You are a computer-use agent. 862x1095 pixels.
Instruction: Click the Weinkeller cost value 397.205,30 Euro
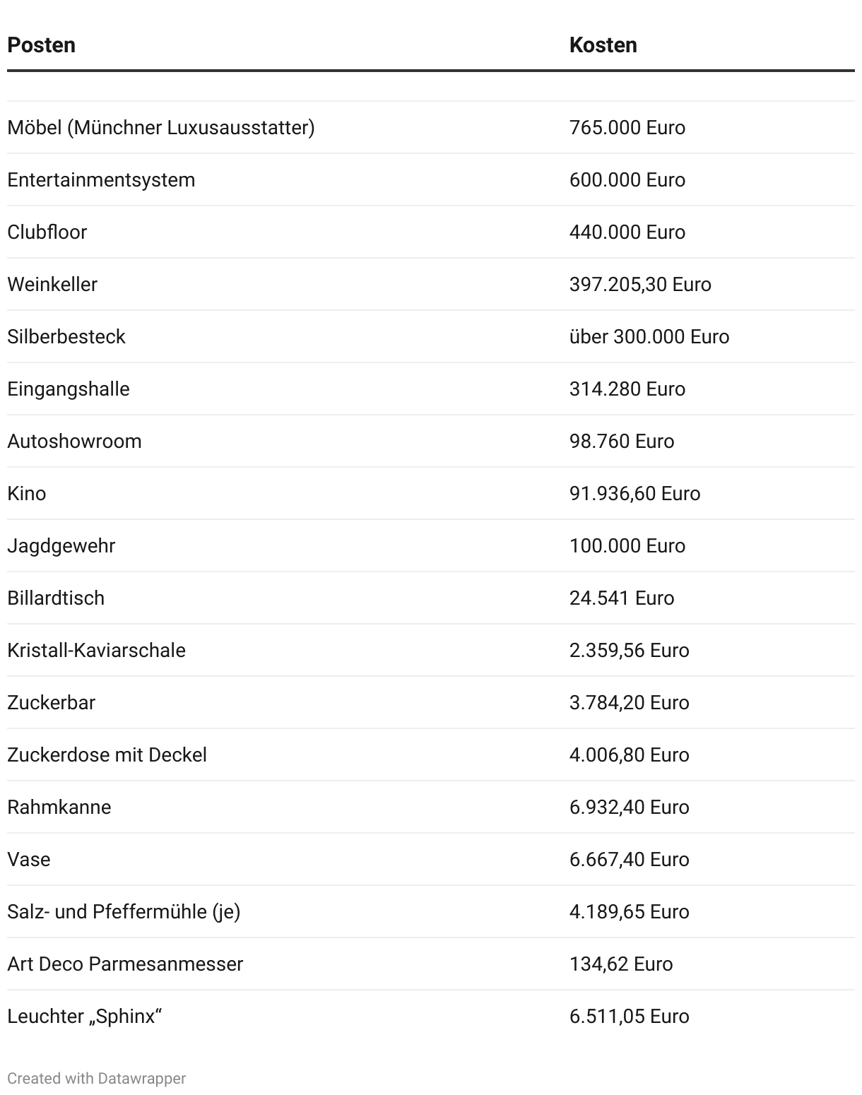point(640,285)
